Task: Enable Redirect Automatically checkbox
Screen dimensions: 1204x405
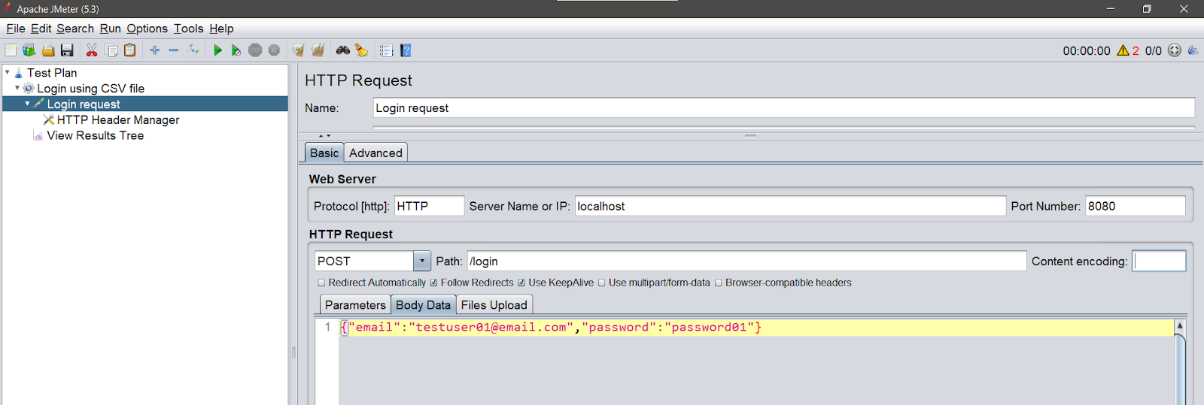Action: tap(321, 283)
